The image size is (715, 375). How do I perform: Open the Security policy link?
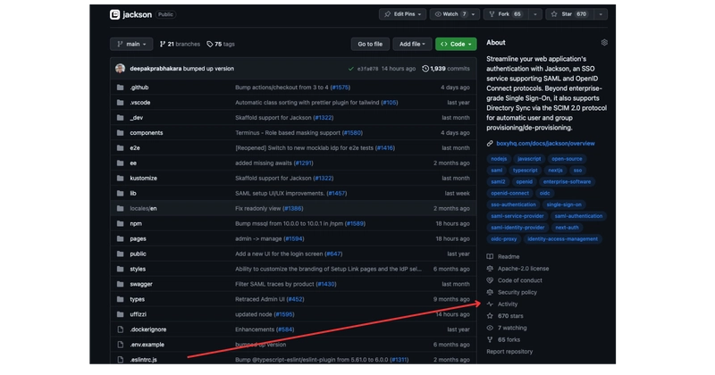[517, 292]
